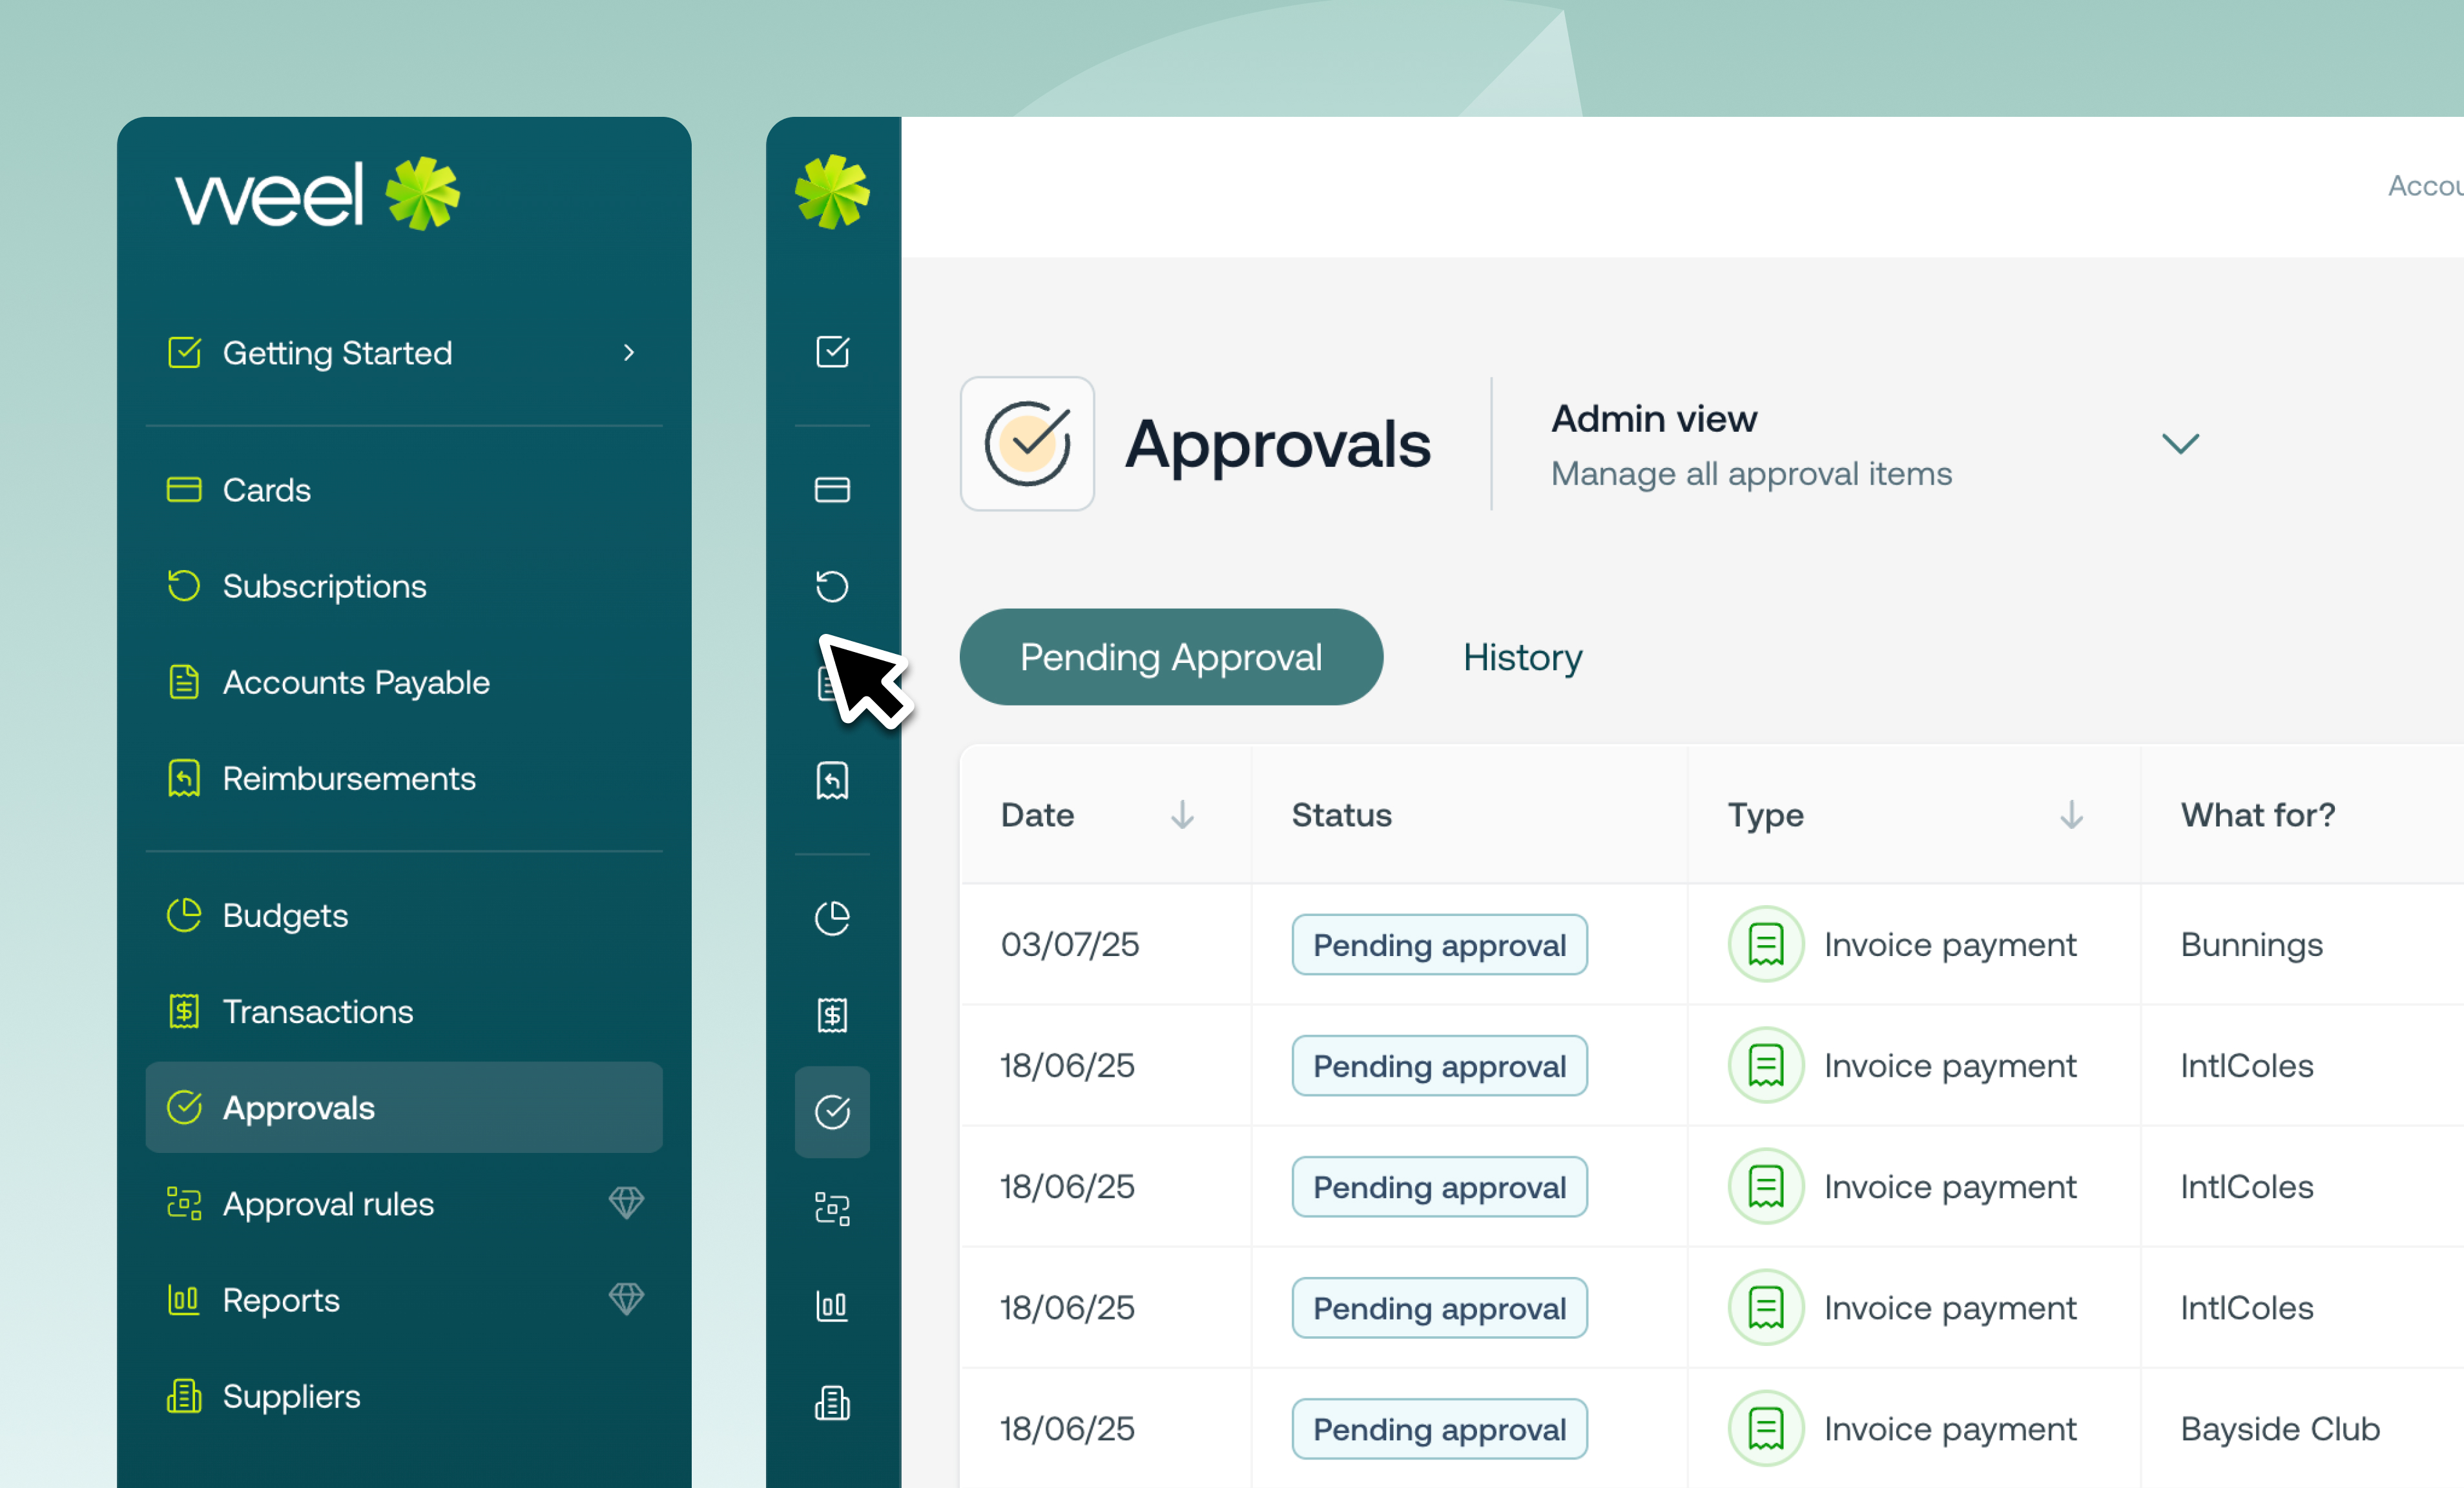Open the Reimbursements icon in the collapsed sidebar
Screen dimensions: 2464x1488
[832, 780]
